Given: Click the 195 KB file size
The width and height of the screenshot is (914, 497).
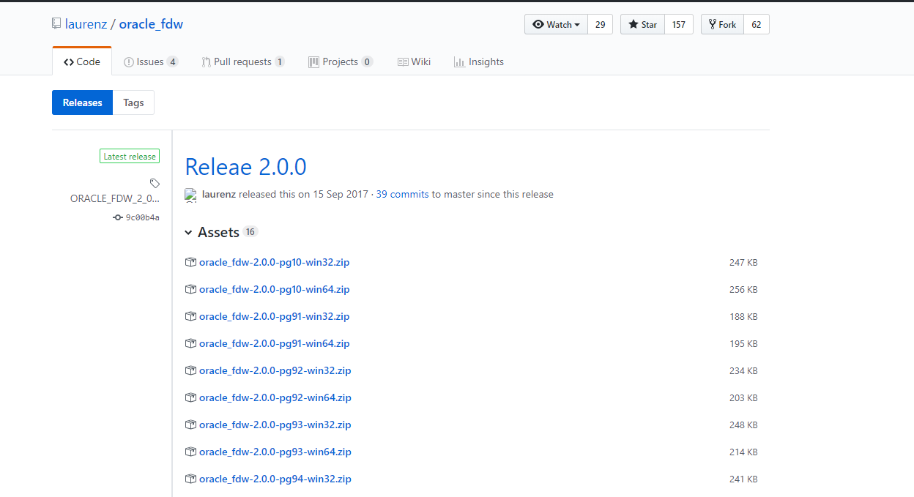Looking at the screenshot, I should tap(743, 343).
